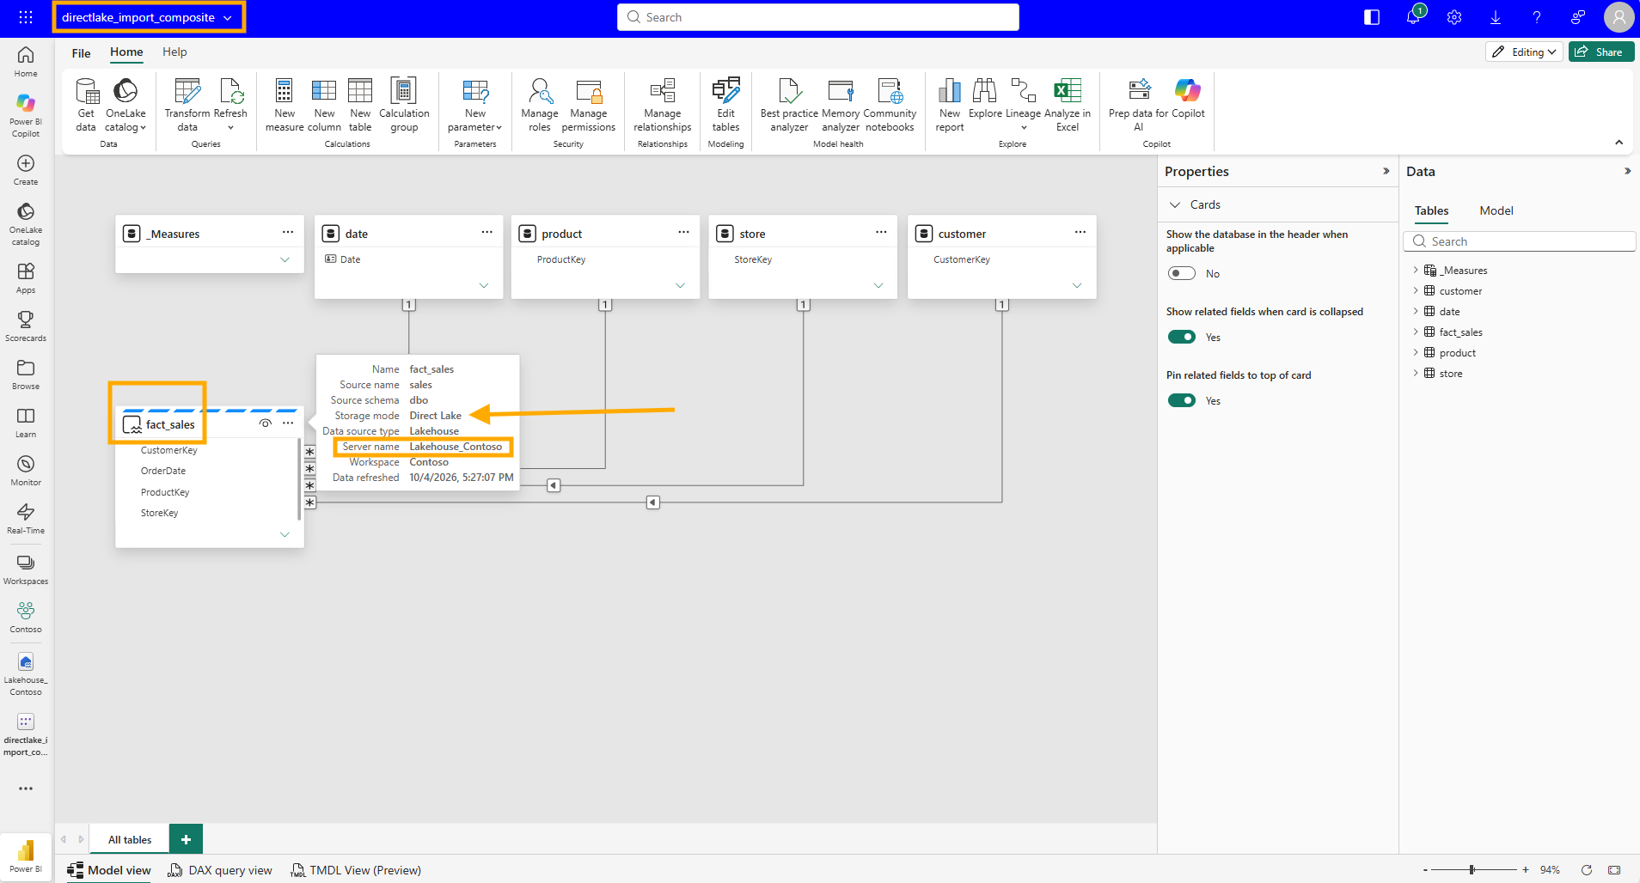Click the Share button

(x=1600, y=52)
